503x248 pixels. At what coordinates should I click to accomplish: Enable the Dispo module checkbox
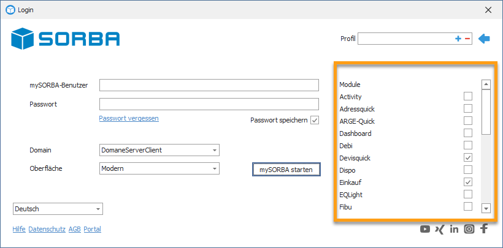point(468,170)
